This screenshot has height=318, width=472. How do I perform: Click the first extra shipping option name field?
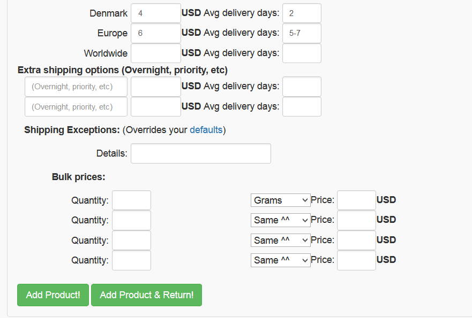click(x=76, y=87)
